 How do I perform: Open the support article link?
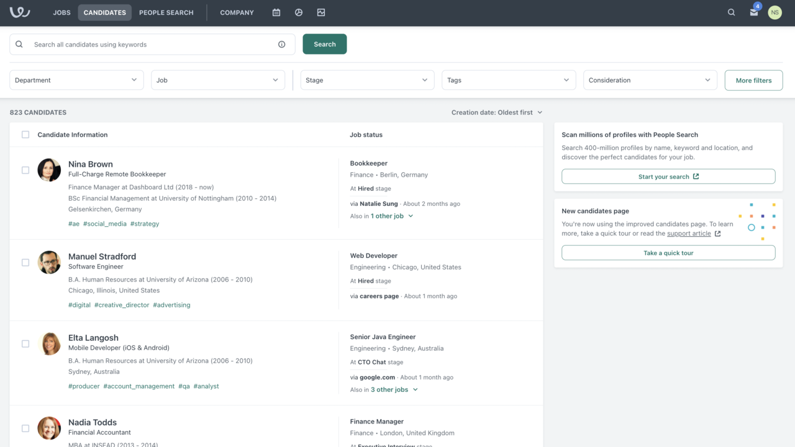pos(689,234)
